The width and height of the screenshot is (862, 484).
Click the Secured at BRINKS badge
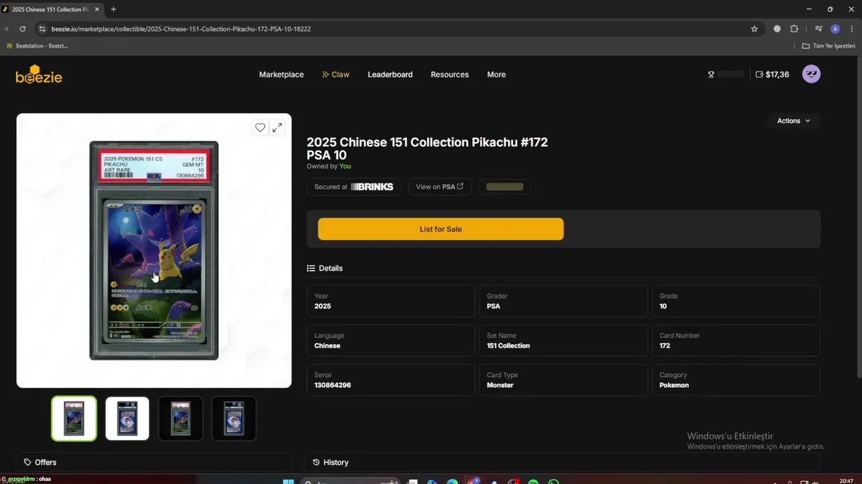point(354,187)
